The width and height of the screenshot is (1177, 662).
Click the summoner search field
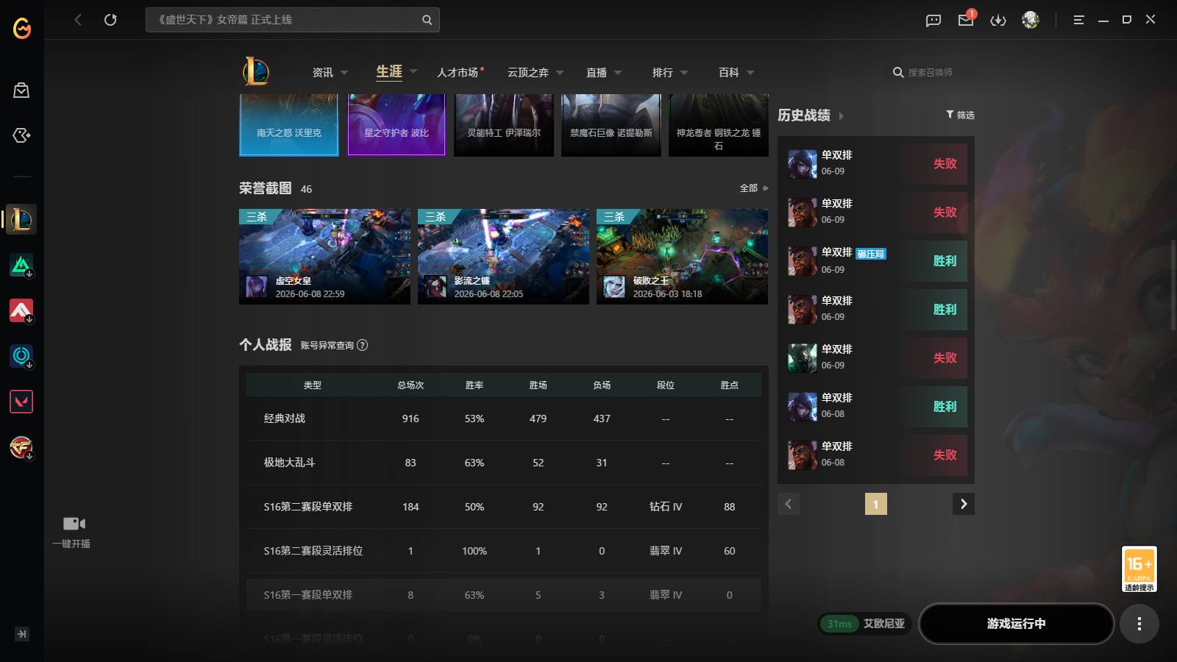pos(930,72)
